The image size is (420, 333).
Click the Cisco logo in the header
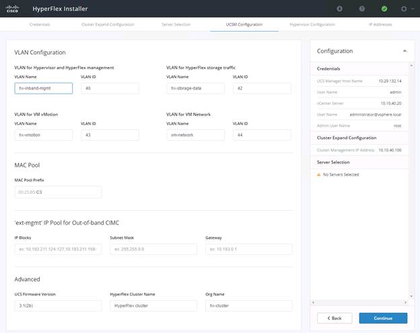click(x=12, y=9)
